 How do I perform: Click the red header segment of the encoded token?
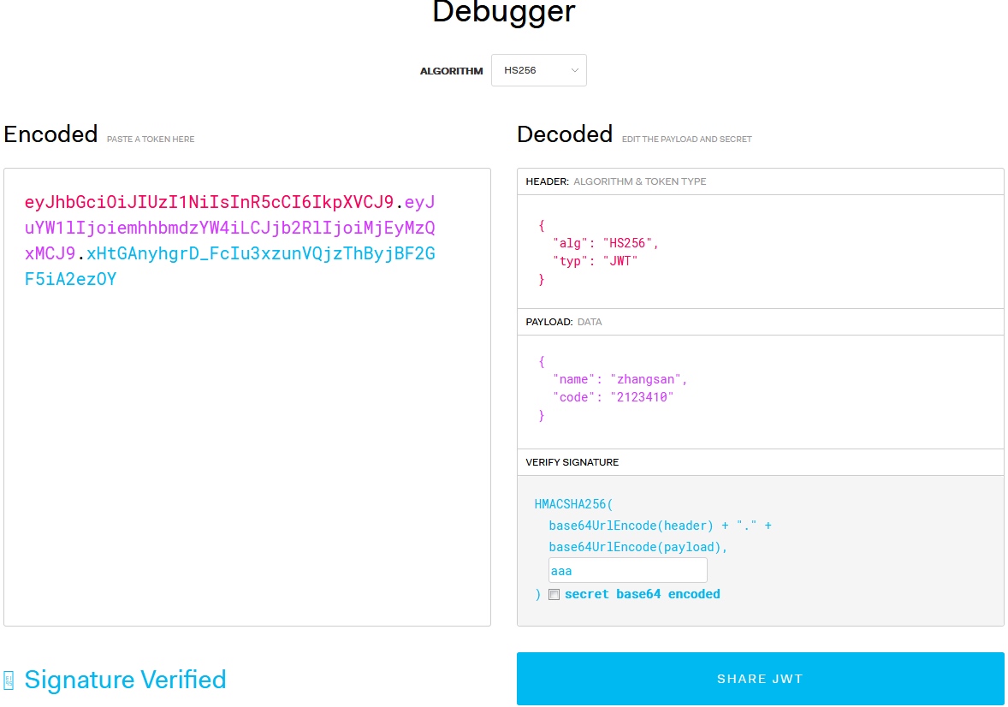click(x=209, y=203)
